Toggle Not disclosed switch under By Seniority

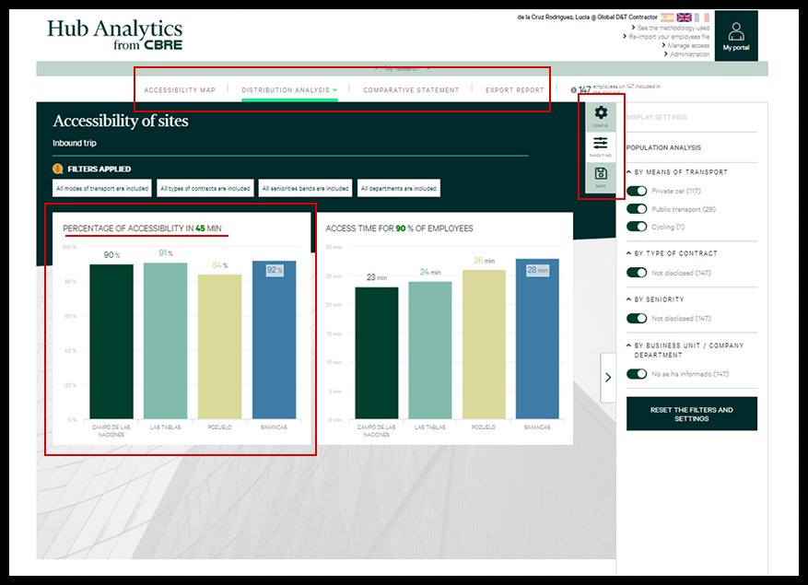point(637,319)
